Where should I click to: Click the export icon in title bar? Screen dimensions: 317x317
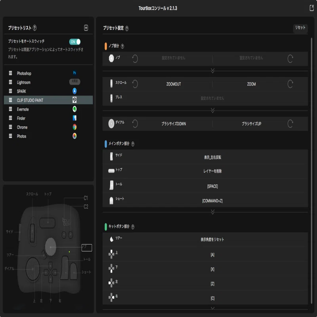click(x=311, y=8)
